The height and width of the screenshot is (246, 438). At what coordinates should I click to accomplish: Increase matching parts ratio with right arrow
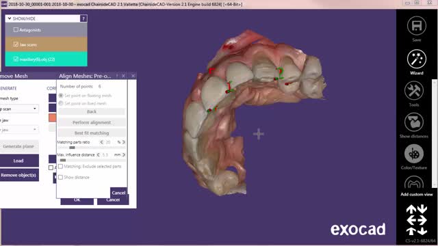[124, 142]
